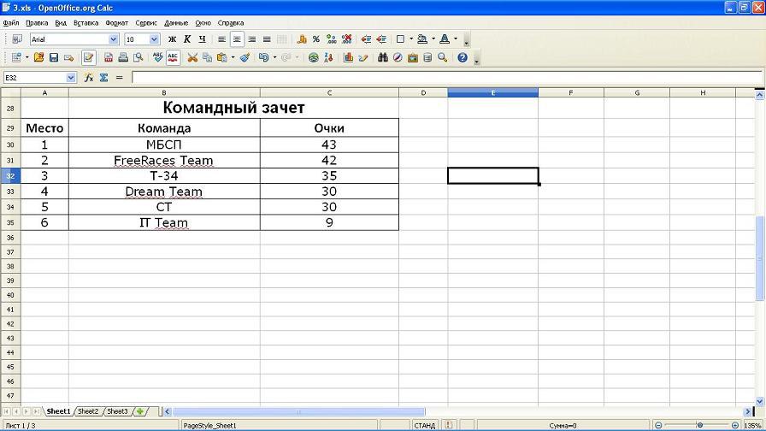Expand the Arial font name dropdown
Viewport: 766px width, 431px height.
pos(114,39)
